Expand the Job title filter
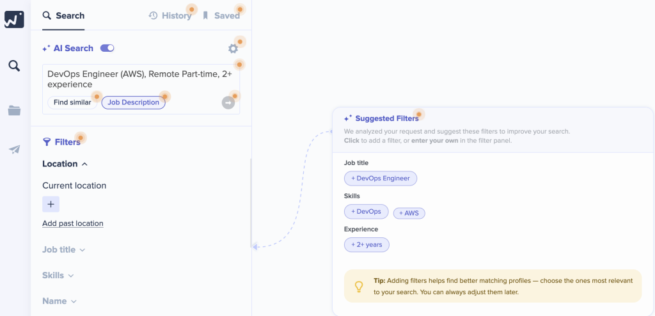The image size is (655, 316). [64, 250]
